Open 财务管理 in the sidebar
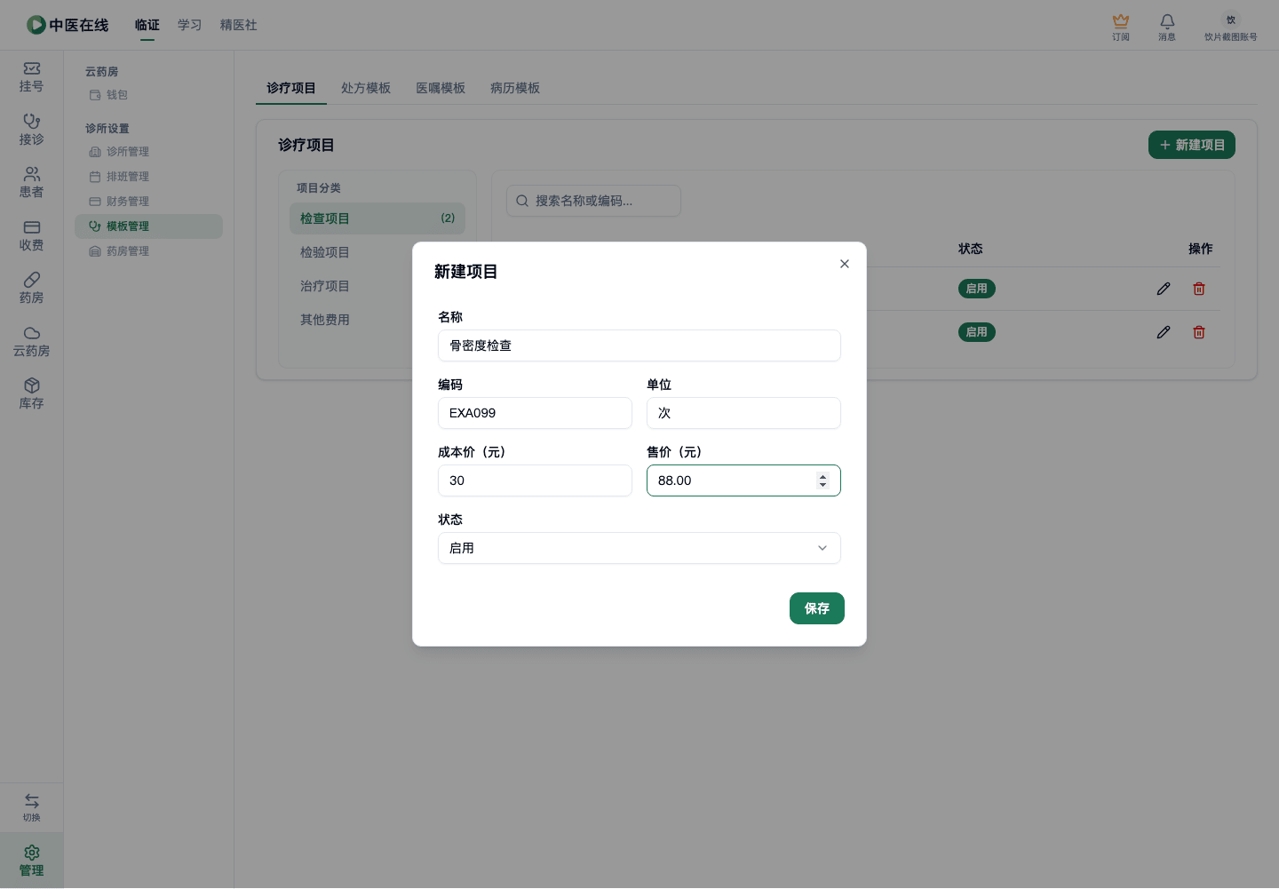1279x889 pixels. pyautogui.click(x=148, y=202)
